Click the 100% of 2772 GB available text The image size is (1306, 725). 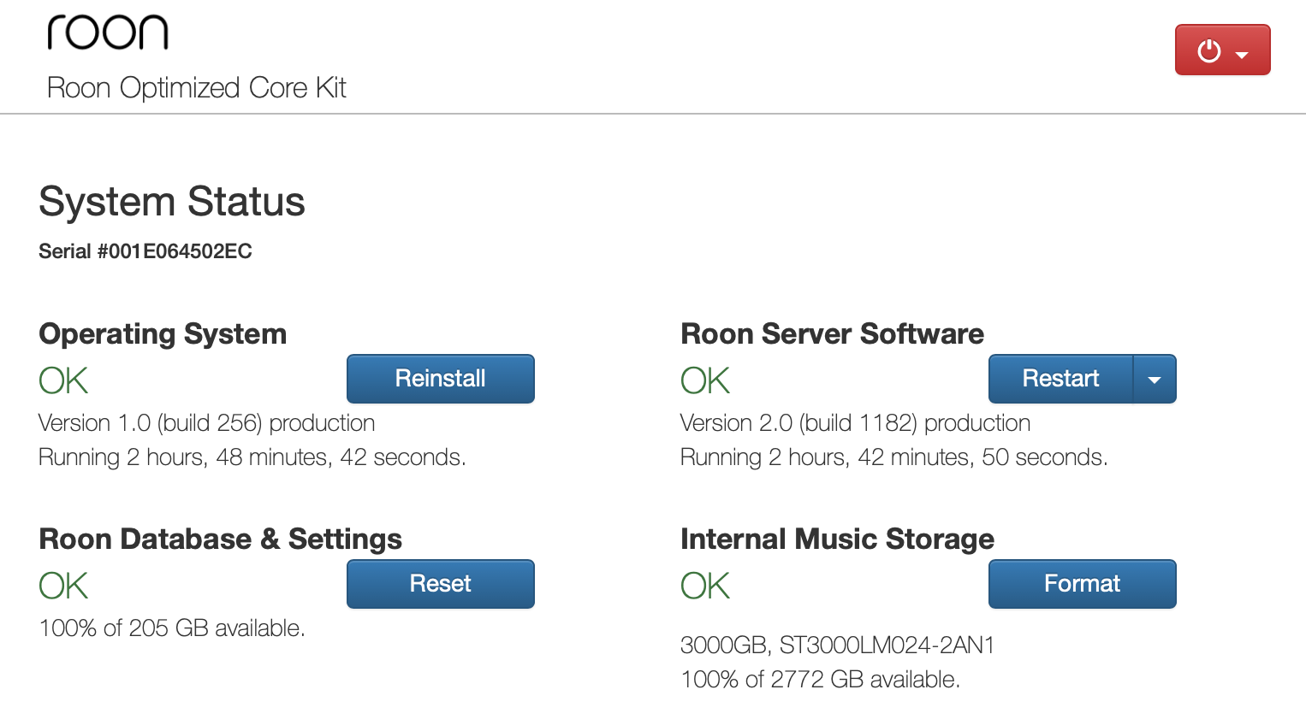pos(820,679)
